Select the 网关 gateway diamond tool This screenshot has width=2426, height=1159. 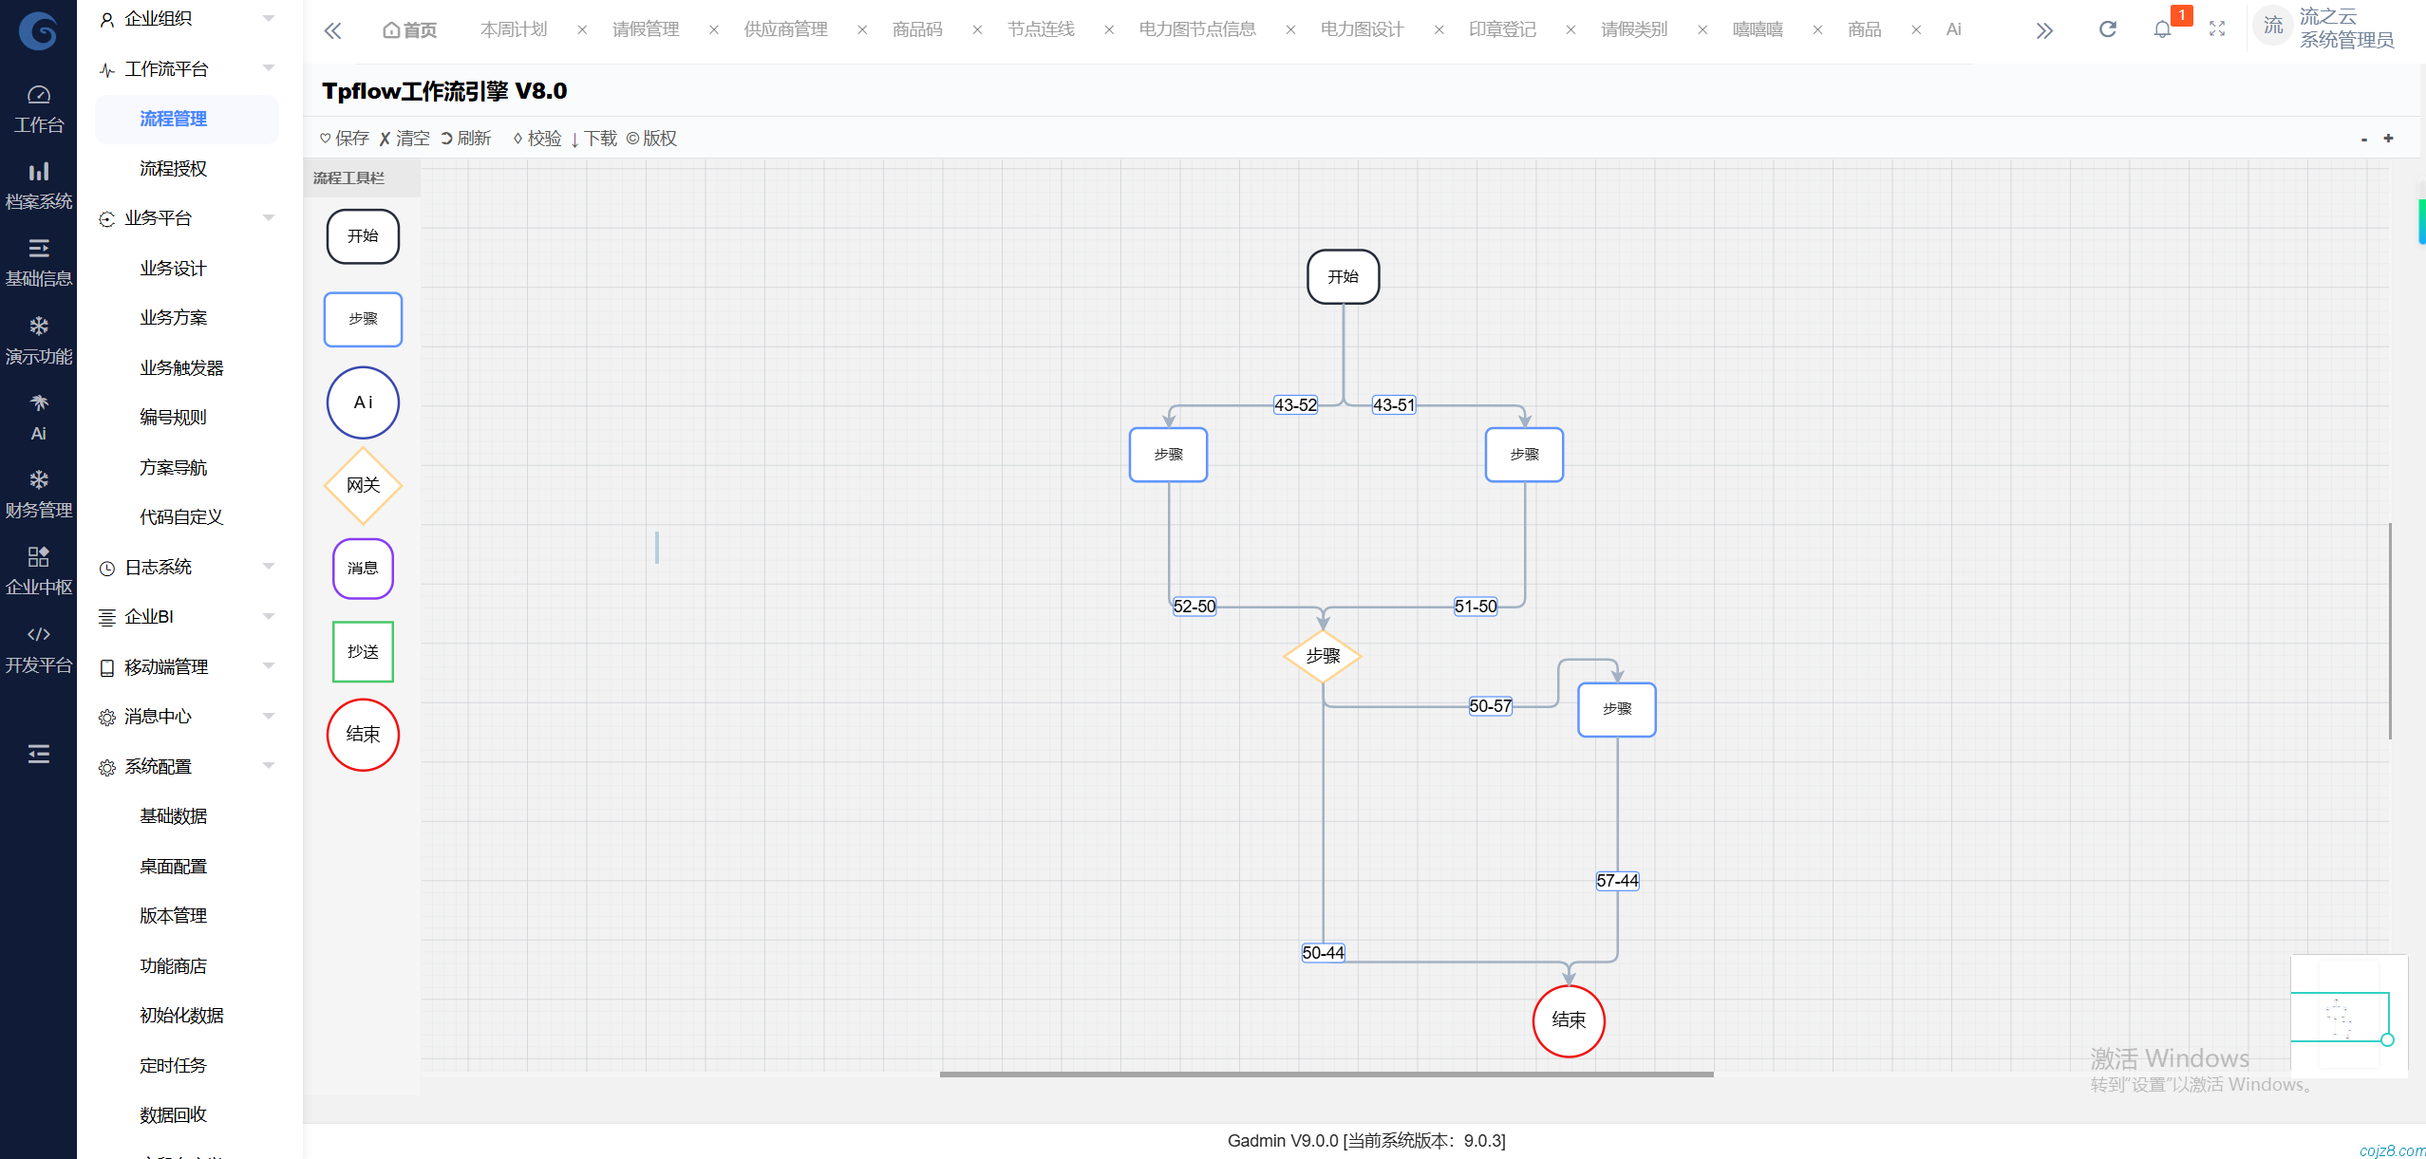[363, 485]
